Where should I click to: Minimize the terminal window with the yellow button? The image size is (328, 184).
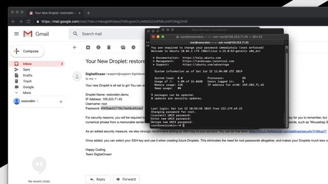[x=158, y=37]
